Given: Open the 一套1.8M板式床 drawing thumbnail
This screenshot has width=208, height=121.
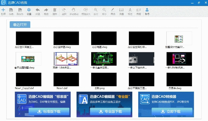Looking at the screenshot, I should click(x=179, y=59).
